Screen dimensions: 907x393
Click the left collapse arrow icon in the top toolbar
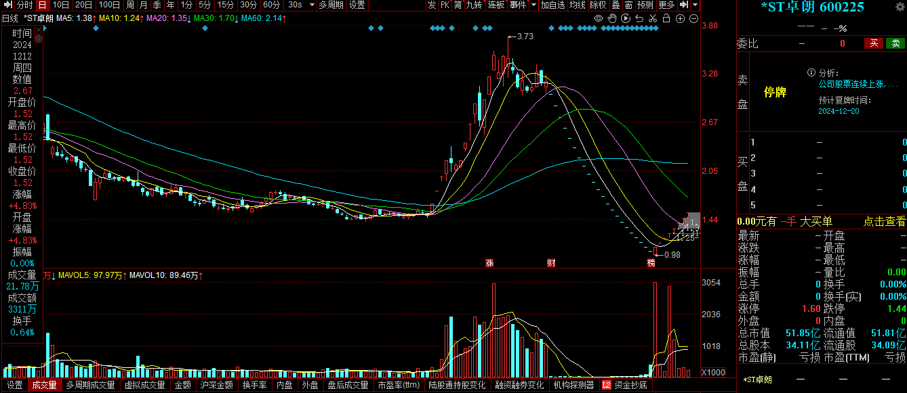click(x=7, y=5)
